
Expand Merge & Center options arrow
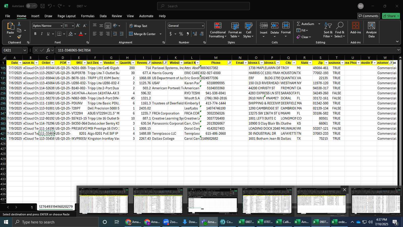[x=160, y=34]
